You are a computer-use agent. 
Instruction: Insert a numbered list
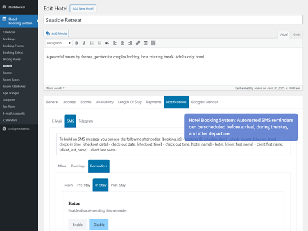pyautogui.click(x=99, y=43)
